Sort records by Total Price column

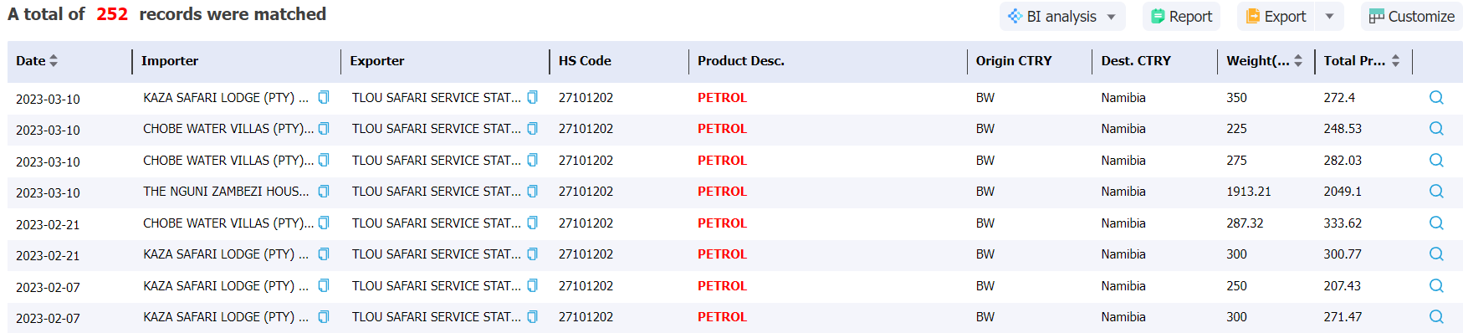click(1395, 61)
